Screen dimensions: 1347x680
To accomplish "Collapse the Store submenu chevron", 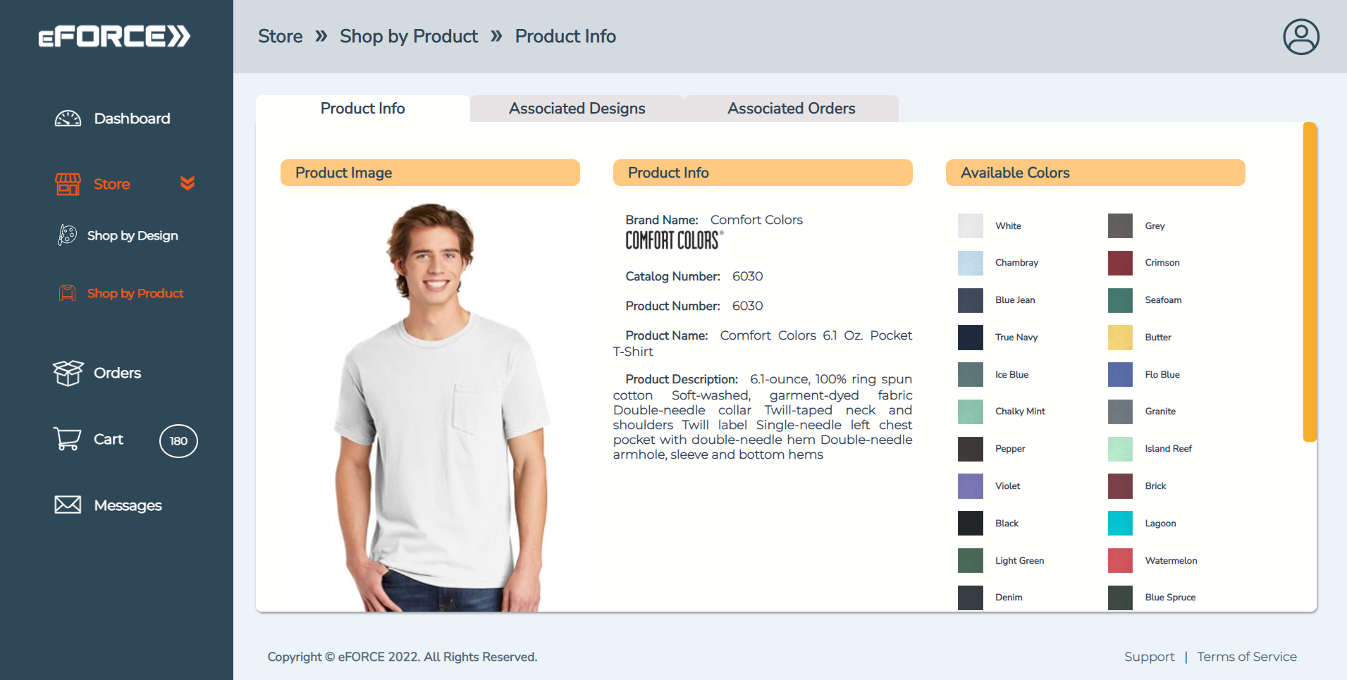I will tap(187, 183).
